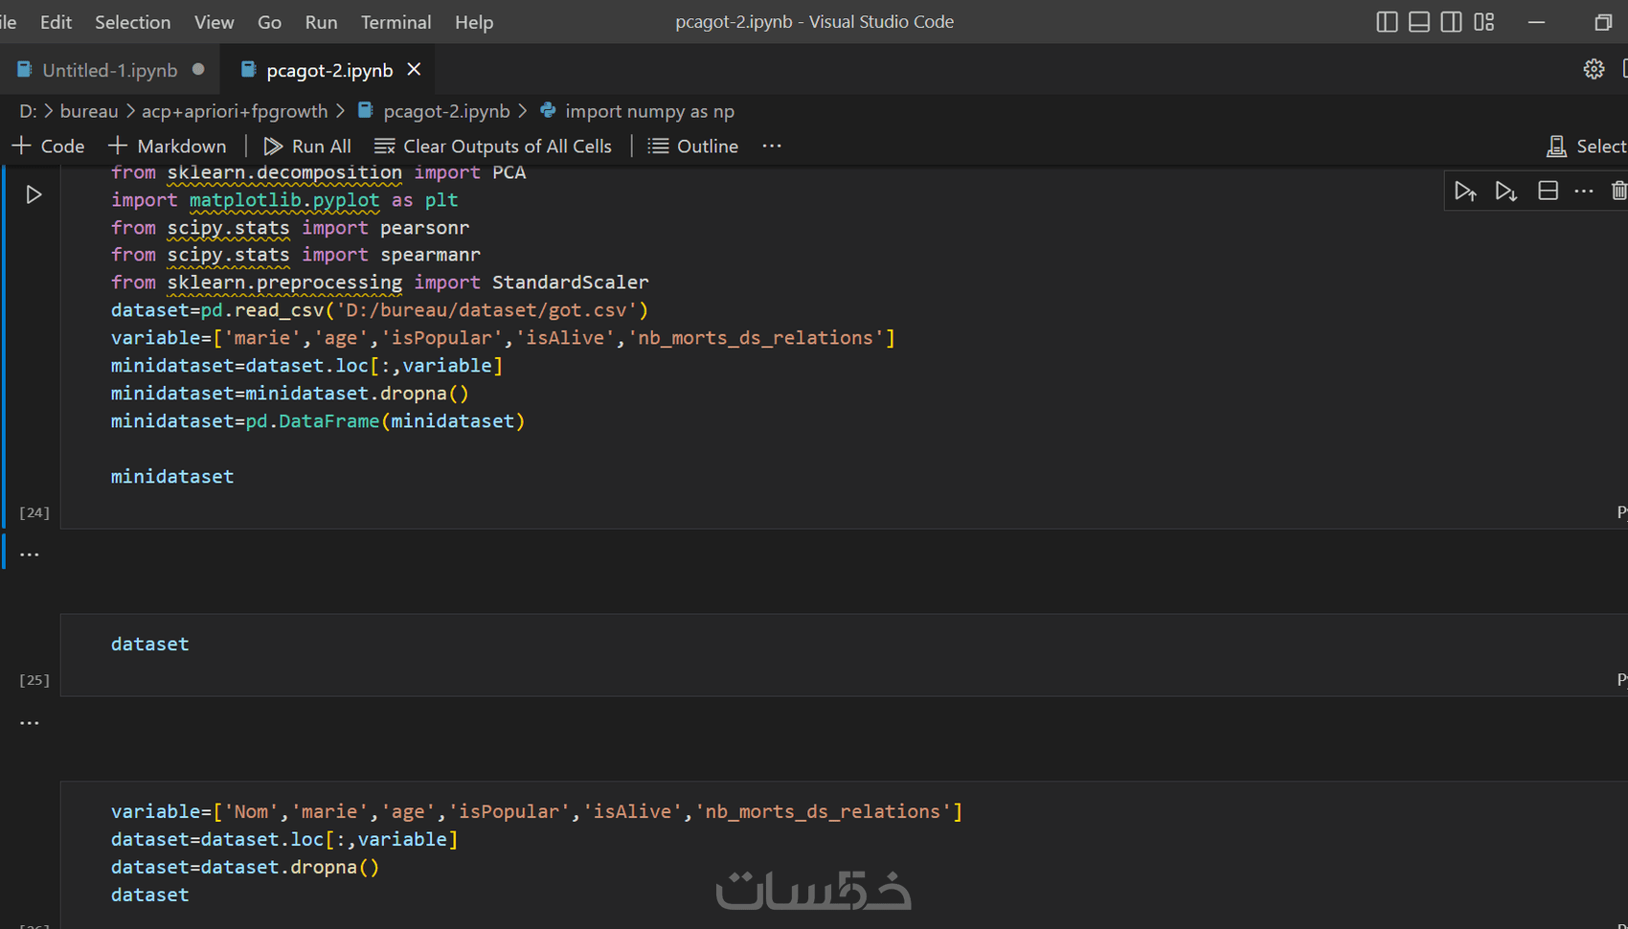Viewport: 1628px width, 929px height.
Task: Customize layout icon in title bar
Action: coord(1483,22)
